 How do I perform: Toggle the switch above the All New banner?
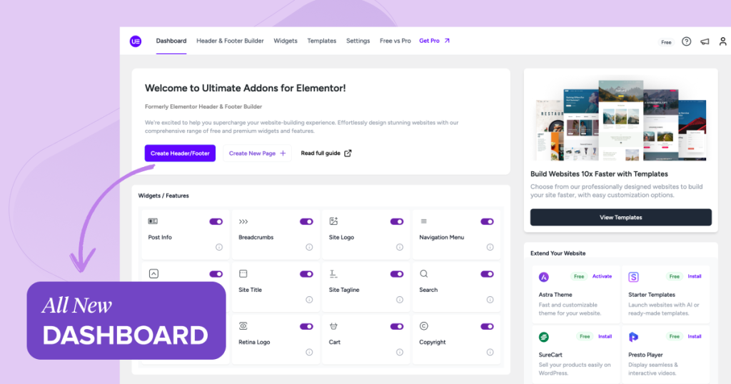pos(216,274)
